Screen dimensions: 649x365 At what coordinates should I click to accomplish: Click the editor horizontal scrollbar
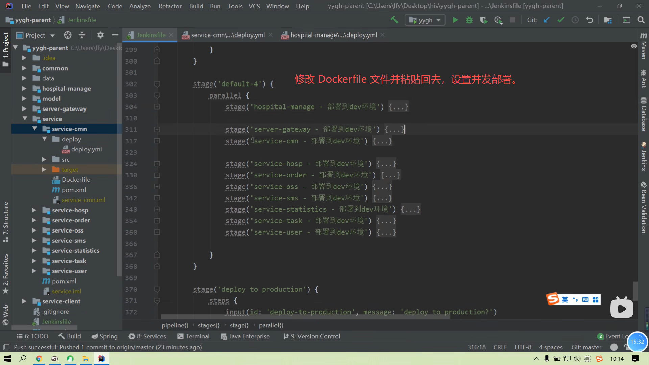click(305, 317)
